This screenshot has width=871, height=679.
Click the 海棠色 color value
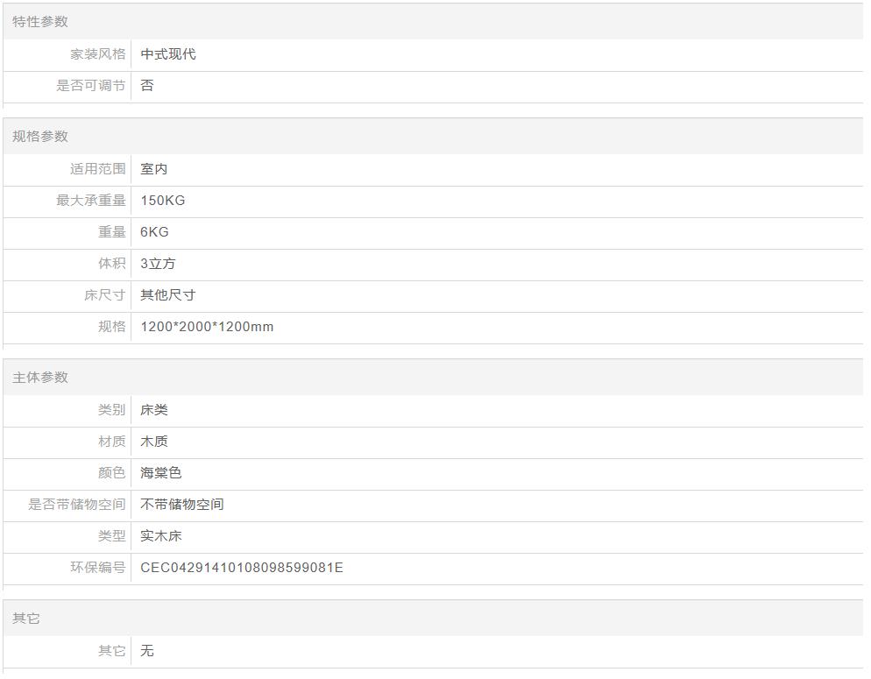(161, 473)
